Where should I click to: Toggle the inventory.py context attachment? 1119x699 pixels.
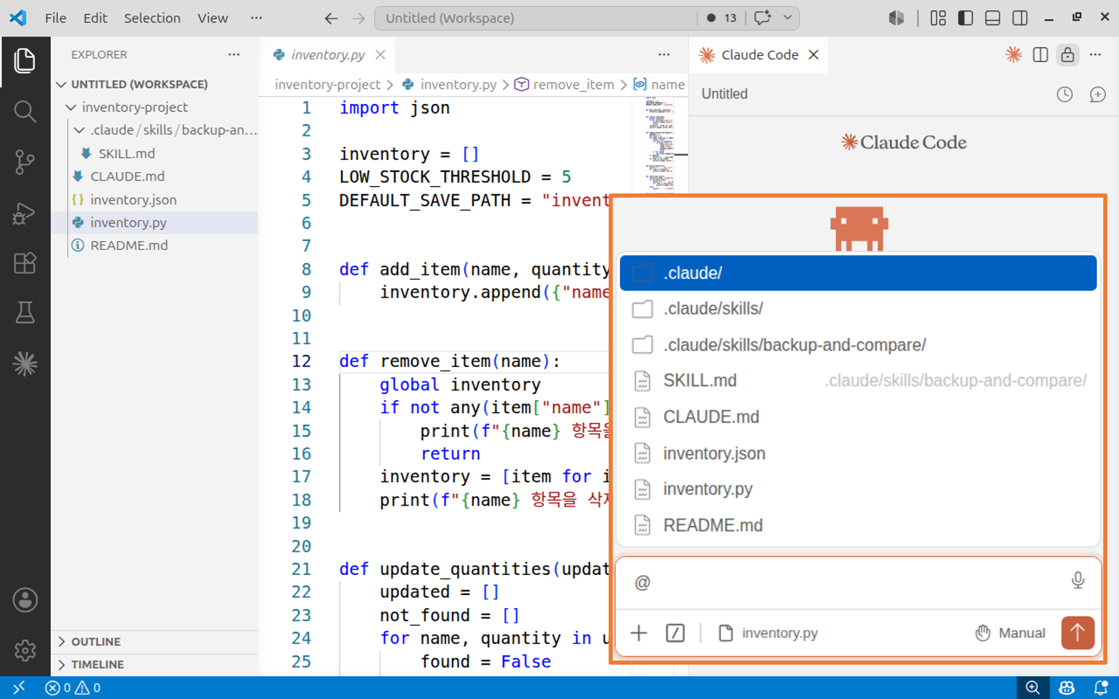pyautogui.click(x=768, y=632)
